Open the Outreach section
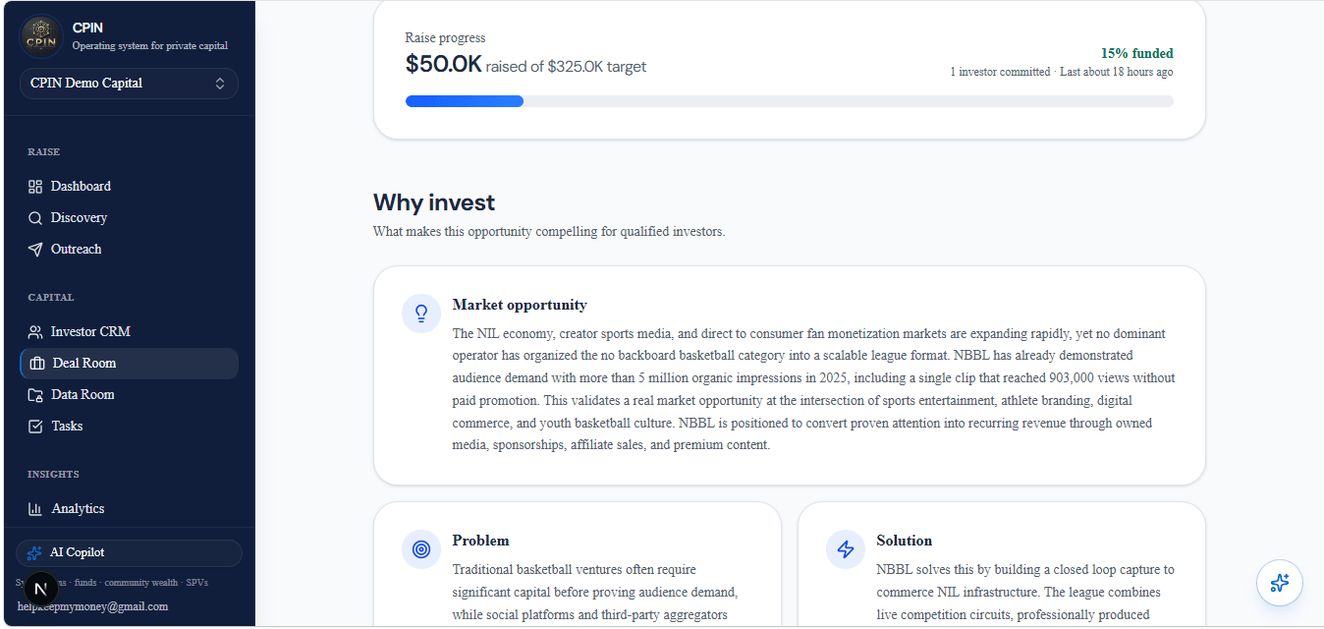This screenshot has width=1324, height=629. click(129, 250)
